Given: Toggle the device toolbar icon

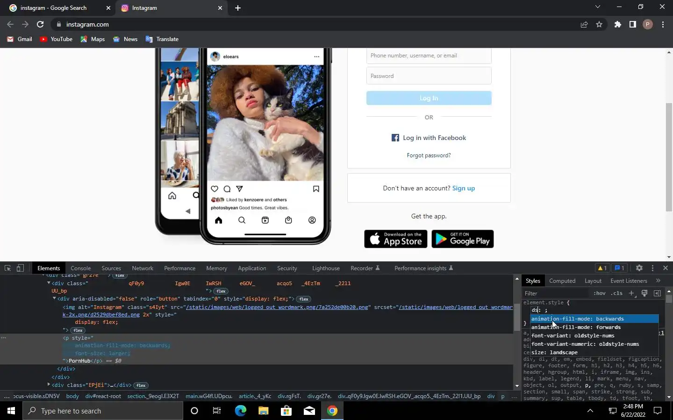Looking at the screenshot, I should 20,268.
